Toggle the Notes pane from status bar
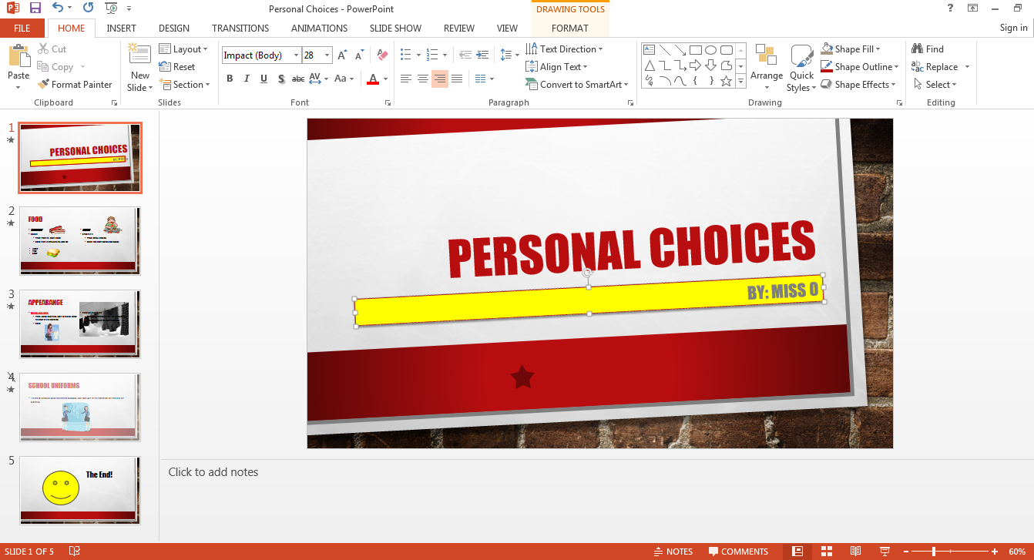 click(673, 552)
